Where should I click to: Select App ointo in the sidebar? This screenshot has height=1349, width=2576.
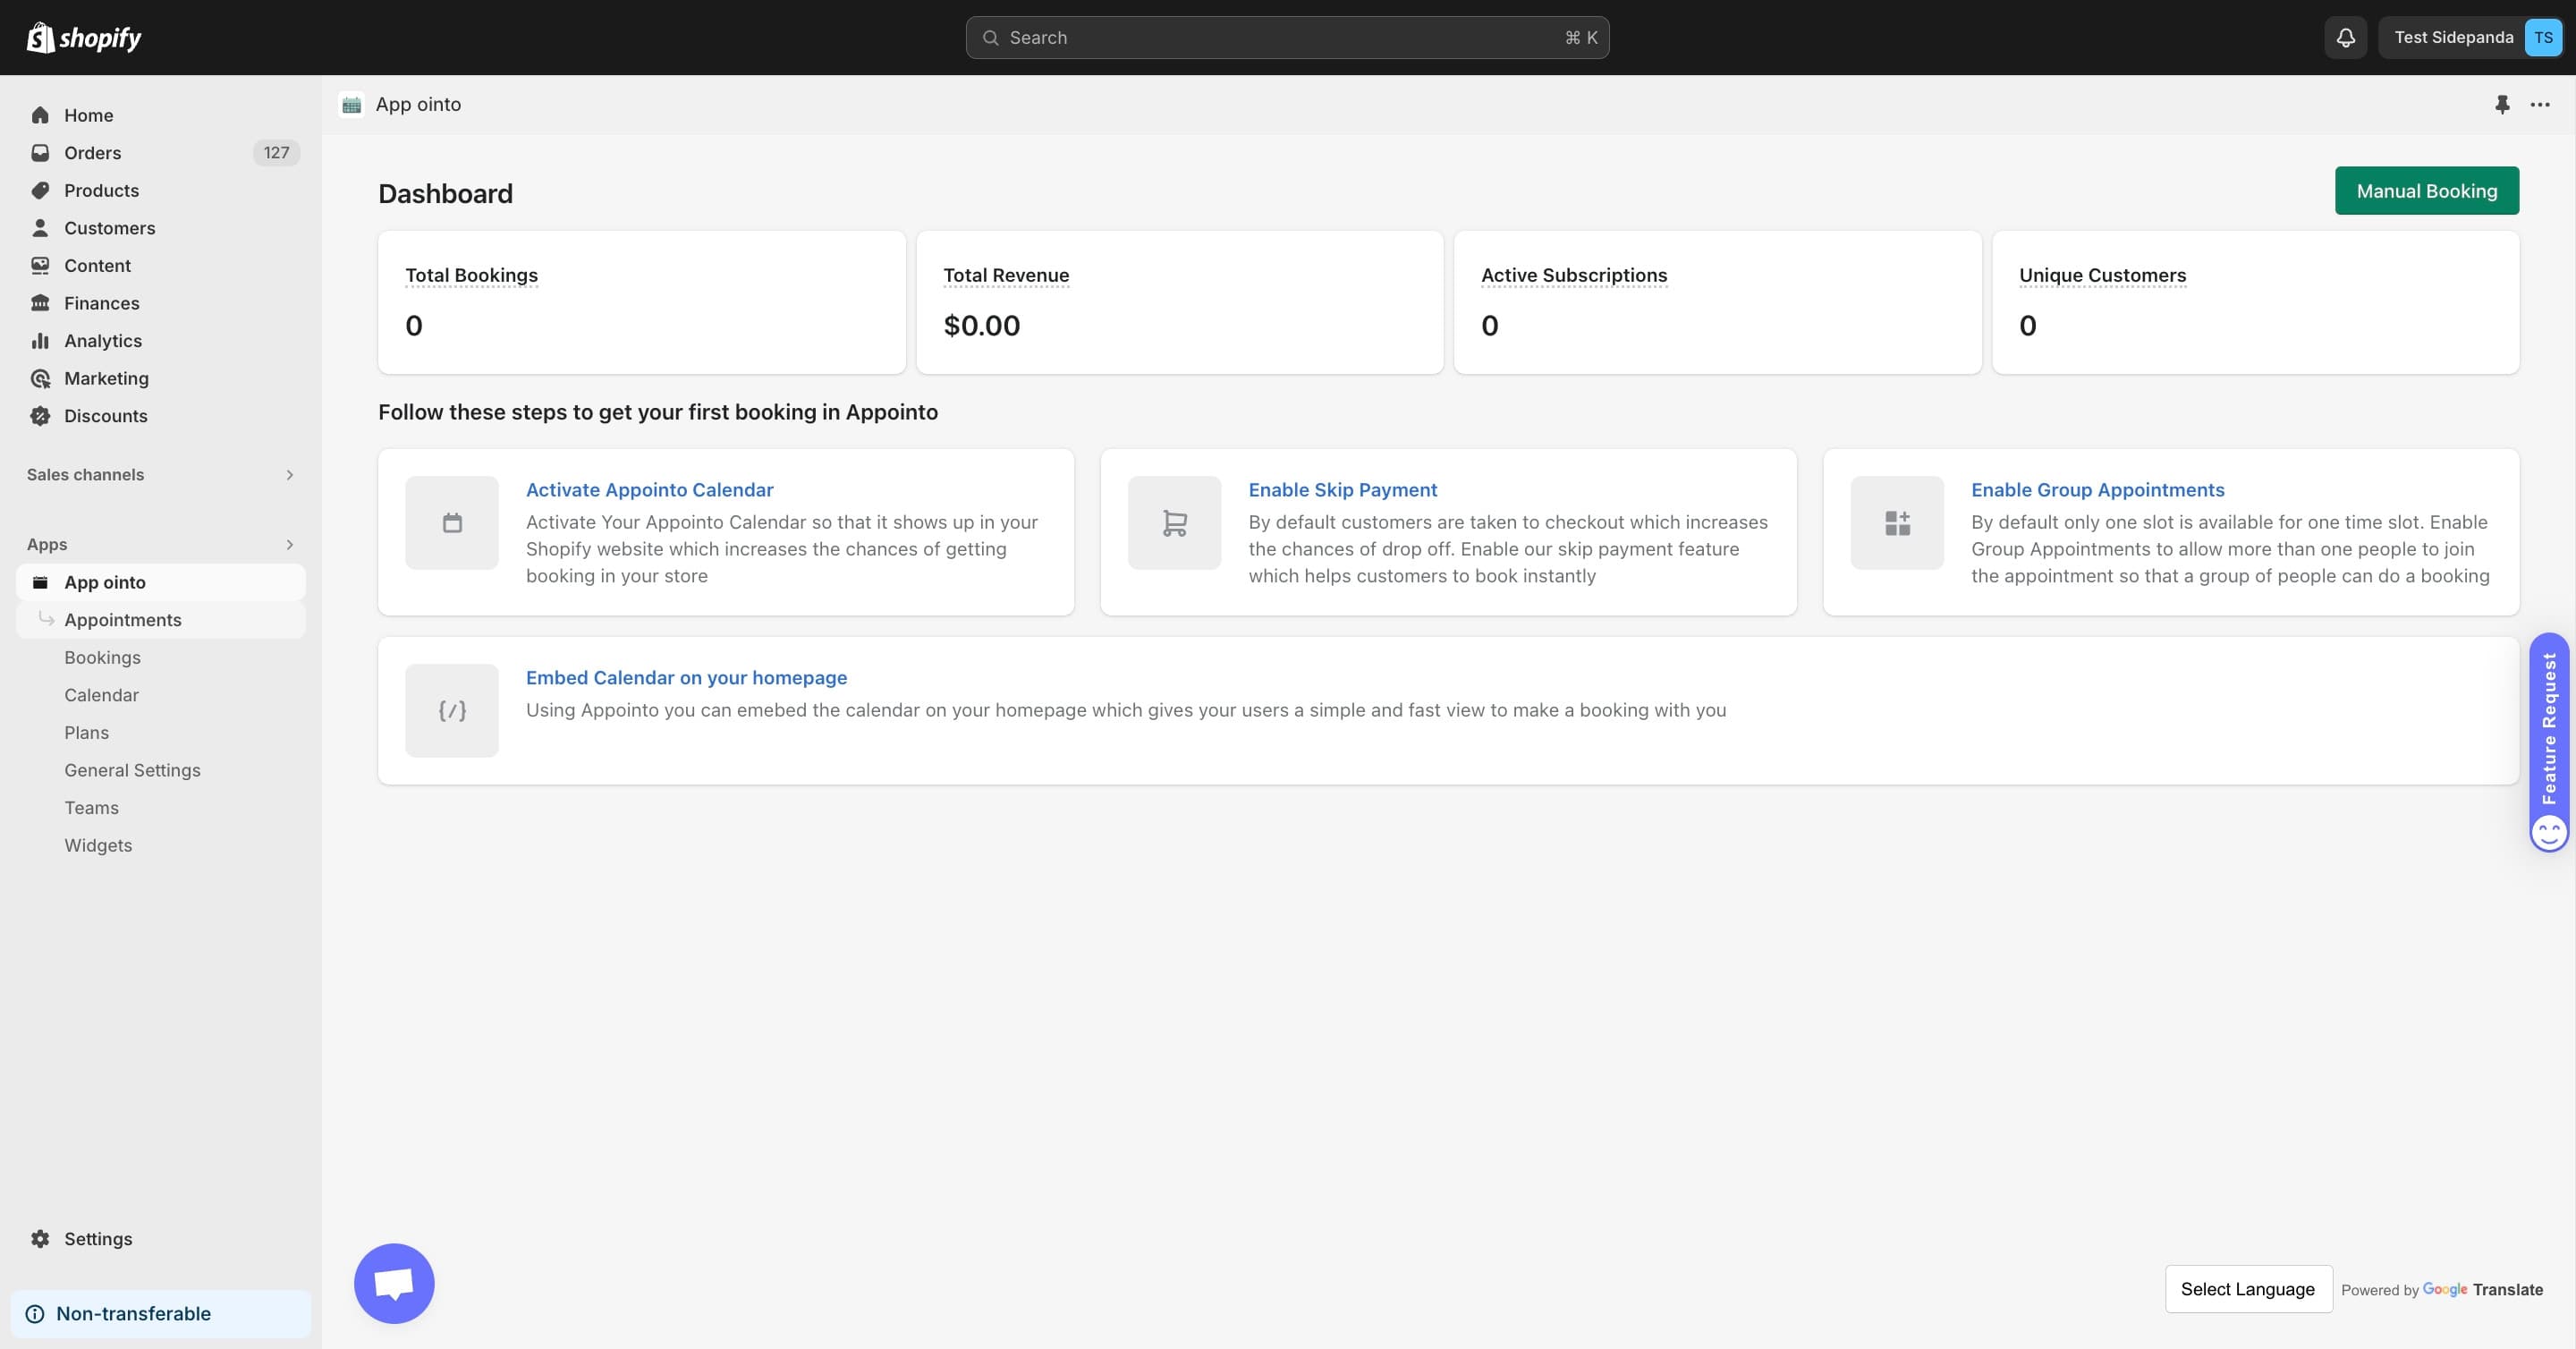pos(160,582)
